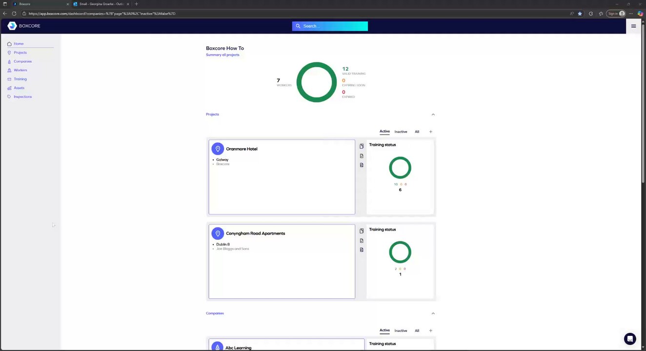The image size is (646, 351).
Task: Open Projects in the sidebar
Action: [x=20, y=53]
